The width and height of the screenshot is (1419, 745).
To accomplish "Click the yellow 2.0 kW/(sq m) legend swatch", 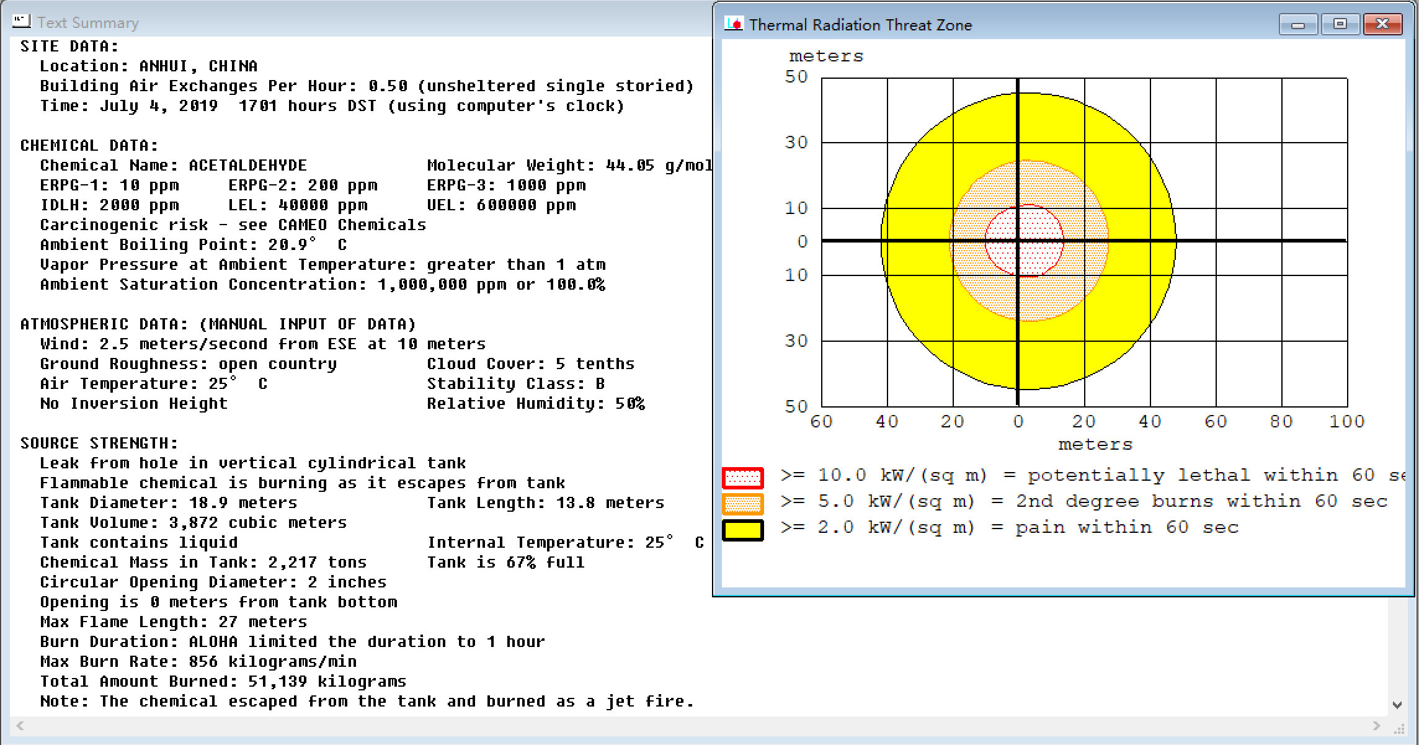I will (x=742, y=530).
